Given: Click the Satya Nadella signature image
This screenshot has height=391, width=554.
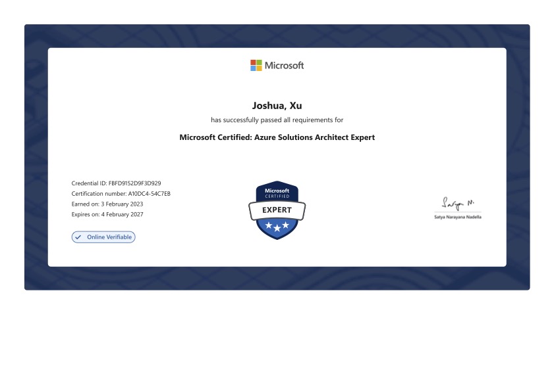Looking at the screenshot, I should (x=458, y=204).
